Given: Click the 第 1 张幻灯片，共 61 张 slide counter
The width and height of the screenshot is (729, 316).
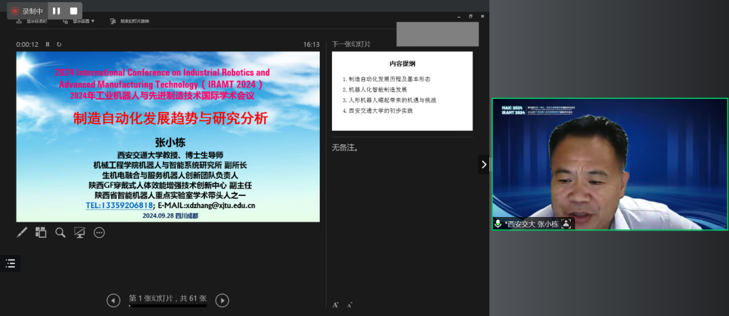Looking at the screenshot, I should 168,298.
